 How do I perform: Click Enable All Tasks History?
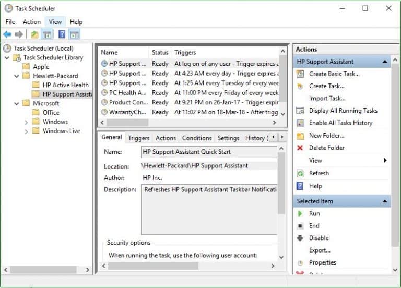(x=340, y=123)
